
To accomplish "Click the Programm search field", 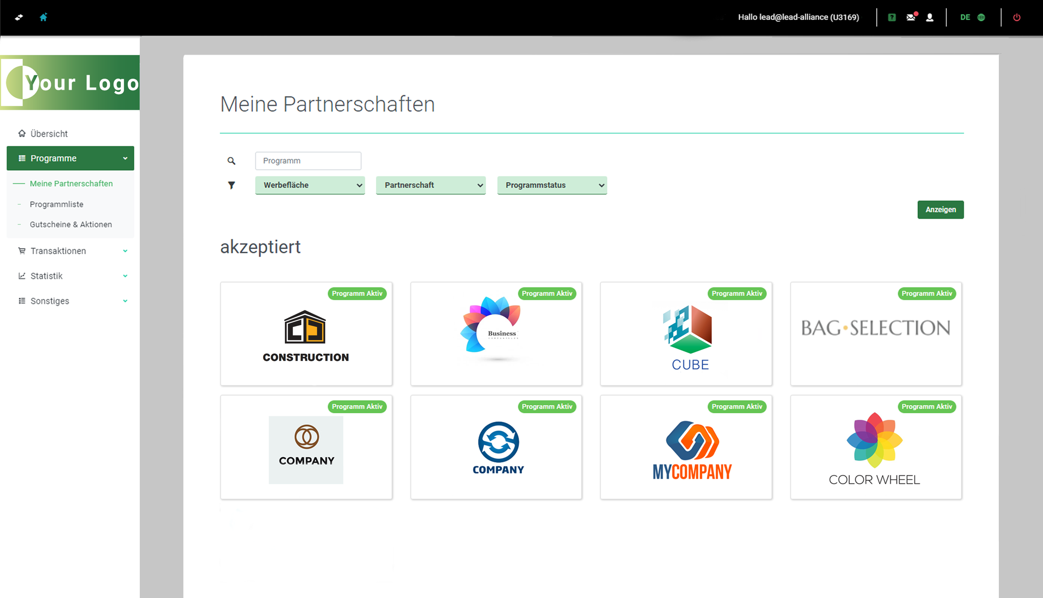I will [308, 161].
